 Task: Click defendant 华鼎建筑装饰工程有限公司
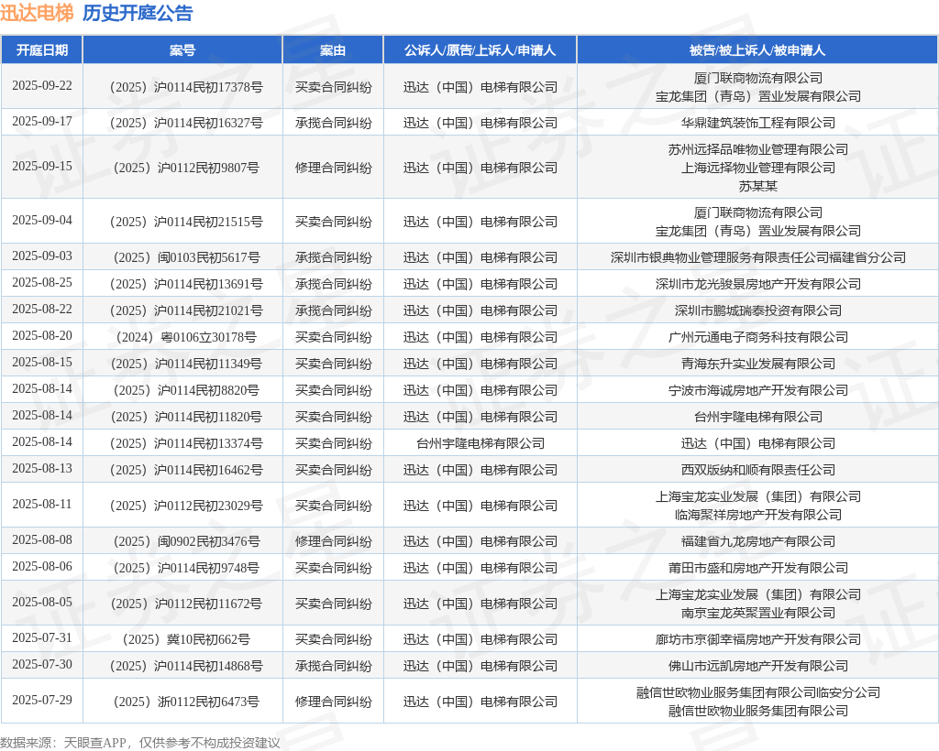click(758, 123)
